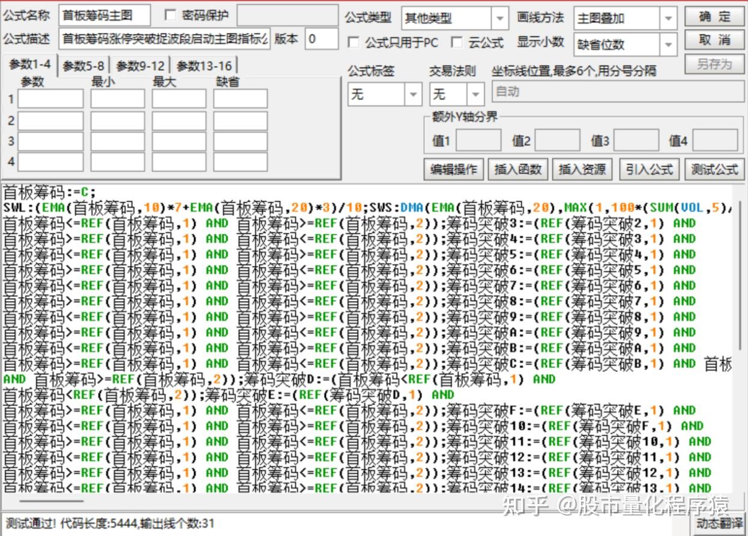Click the 引入公式 button

[x=649, y=169]
